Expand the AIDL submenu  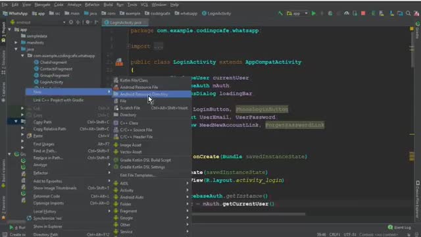152,183
